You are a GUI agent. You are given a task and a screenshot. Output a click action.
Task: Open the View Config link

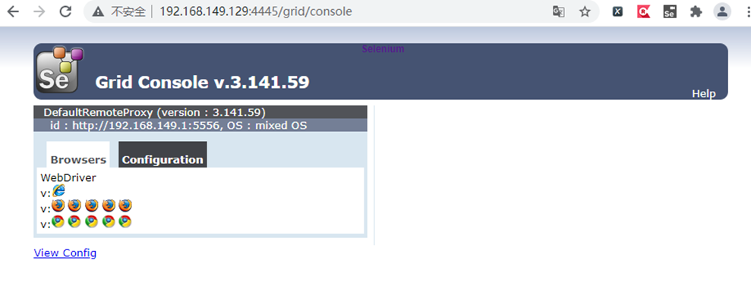pos(65,253)
